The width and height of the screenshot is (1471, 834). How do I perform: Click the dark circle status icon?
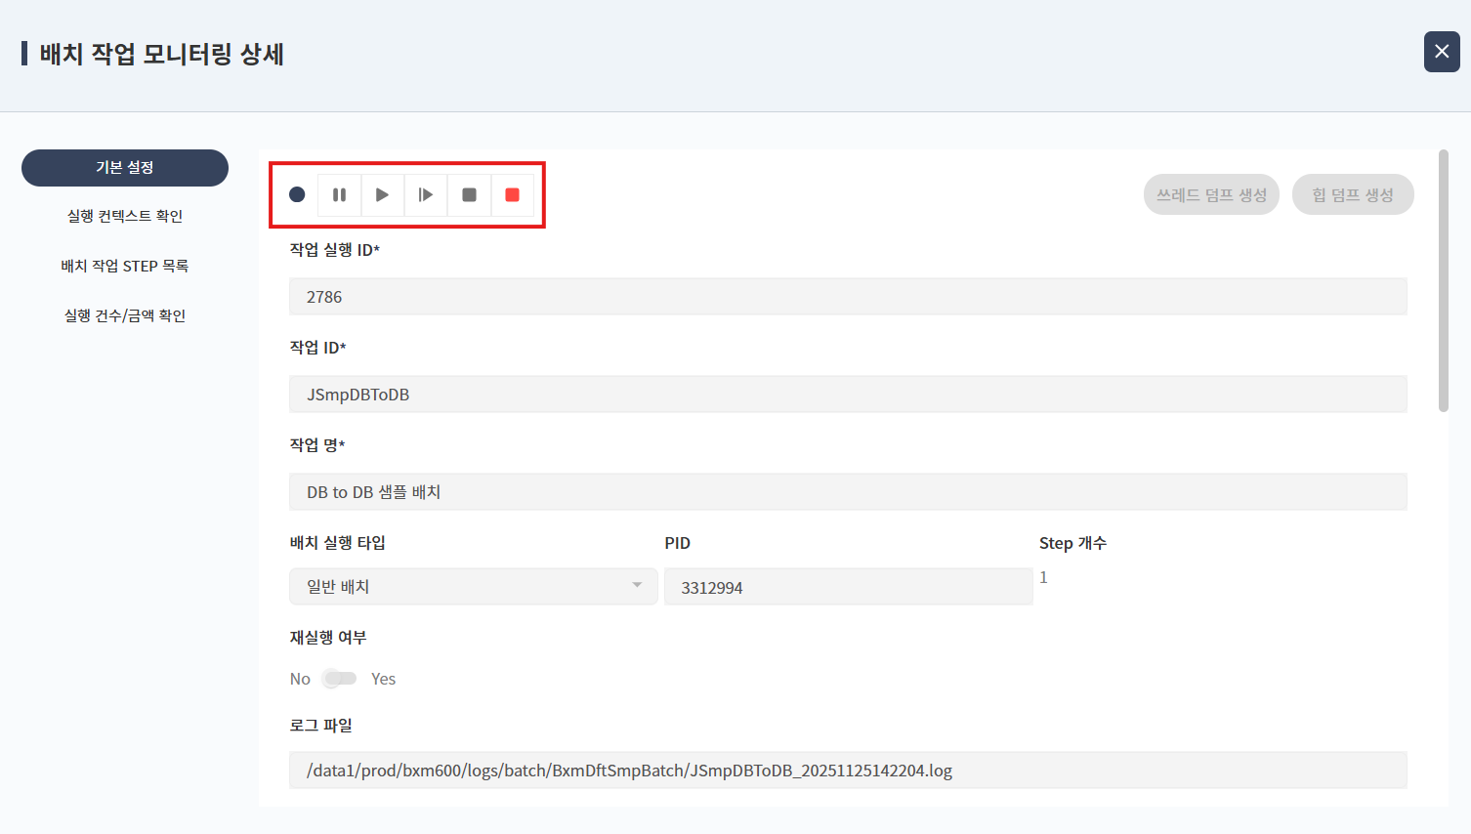pyautogui.click(x=297, y=195)
